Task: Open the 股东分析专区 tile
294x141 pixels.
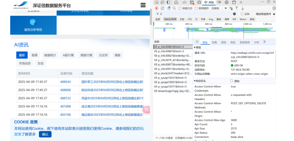Action: pyautogui.click(x=33, y=25)
